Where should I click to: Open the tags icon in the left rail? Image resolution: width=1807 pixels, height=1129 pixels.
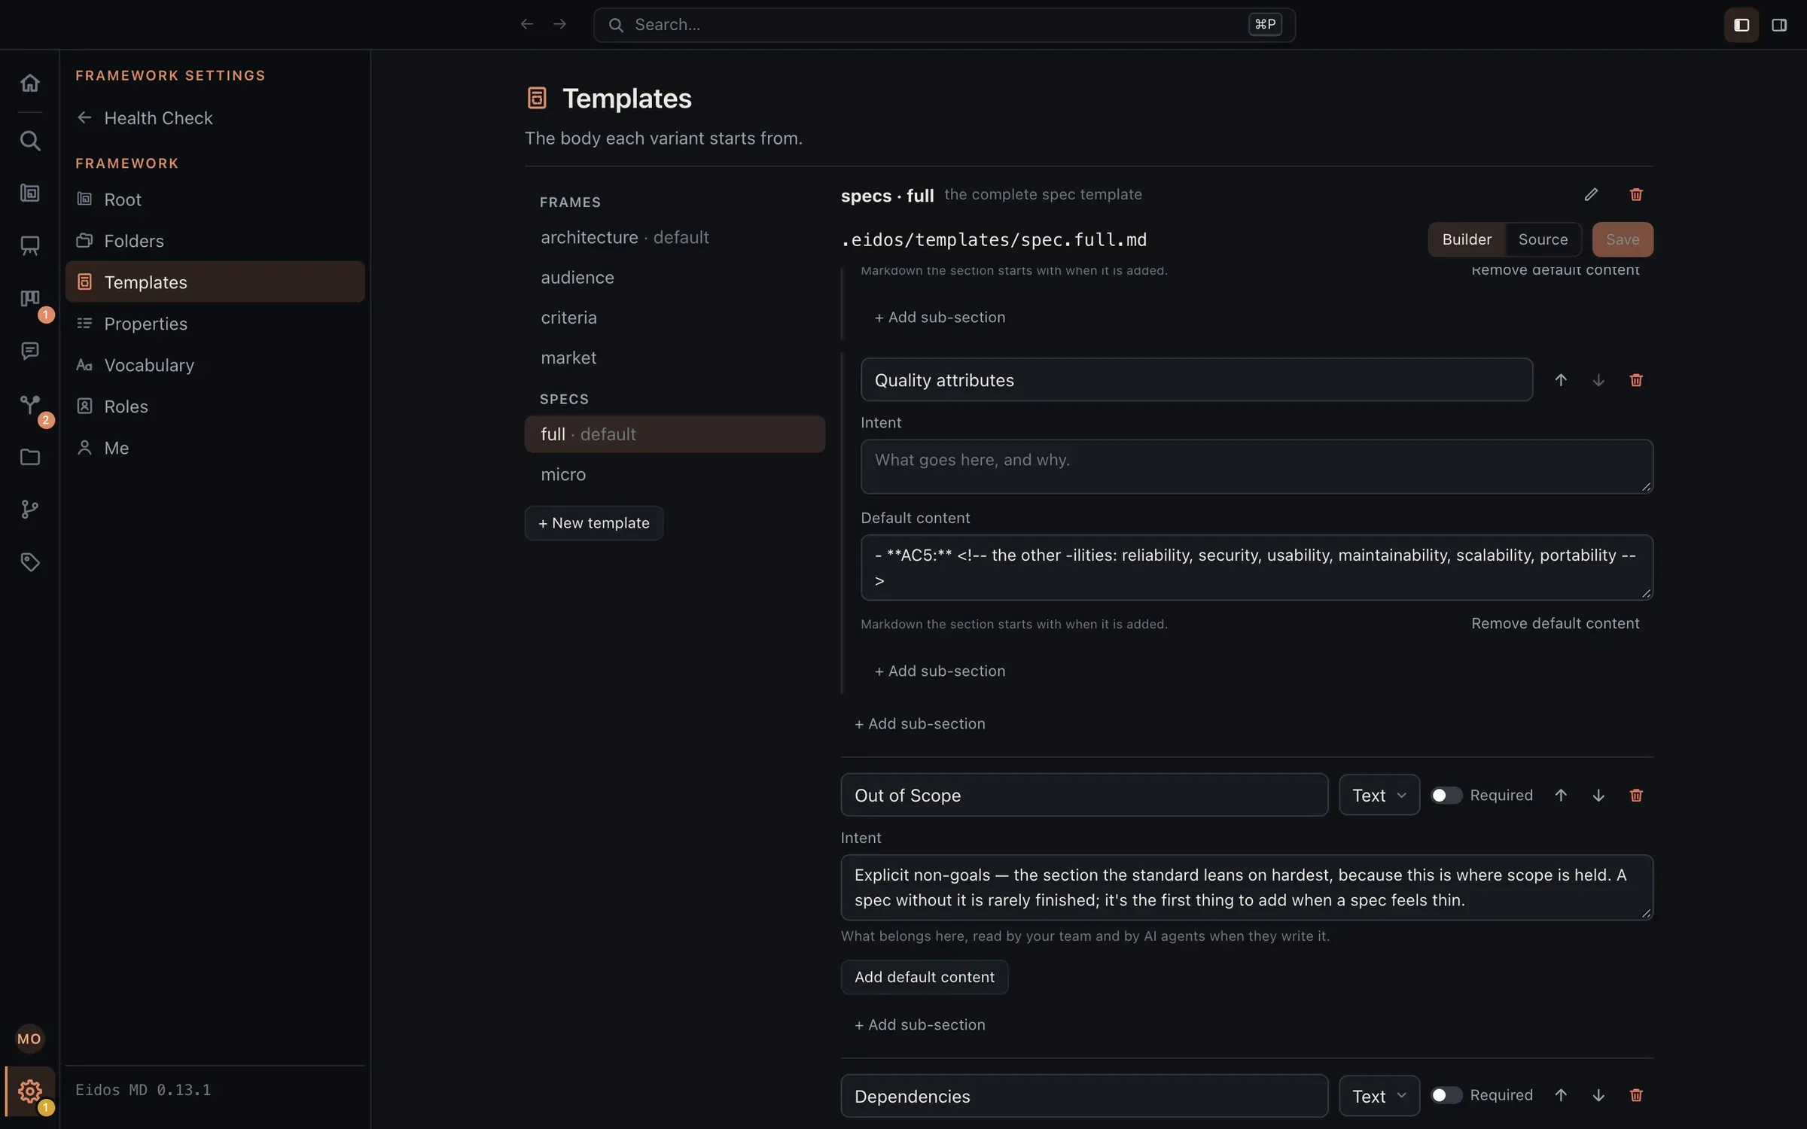(x=29, y=562)
